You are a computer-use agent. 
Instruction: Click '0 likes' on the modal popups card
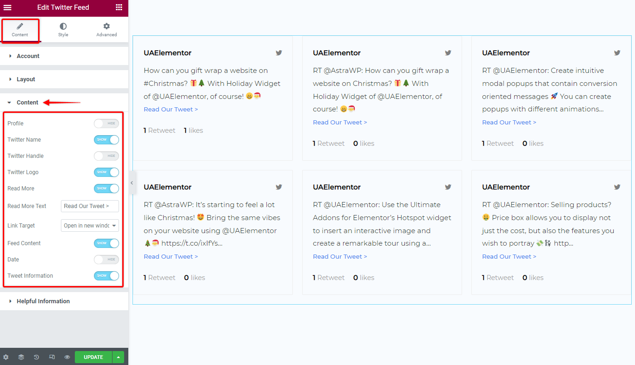point(533,143)
